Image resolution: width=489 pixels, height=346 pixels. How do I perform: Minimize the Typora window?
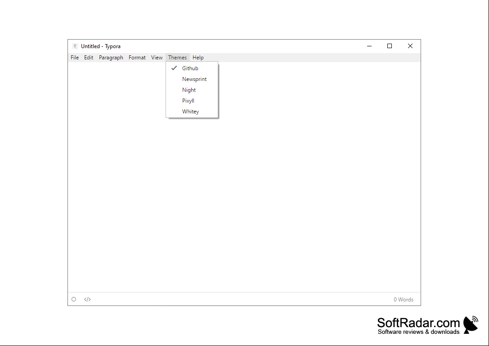[x=369, y=46]
